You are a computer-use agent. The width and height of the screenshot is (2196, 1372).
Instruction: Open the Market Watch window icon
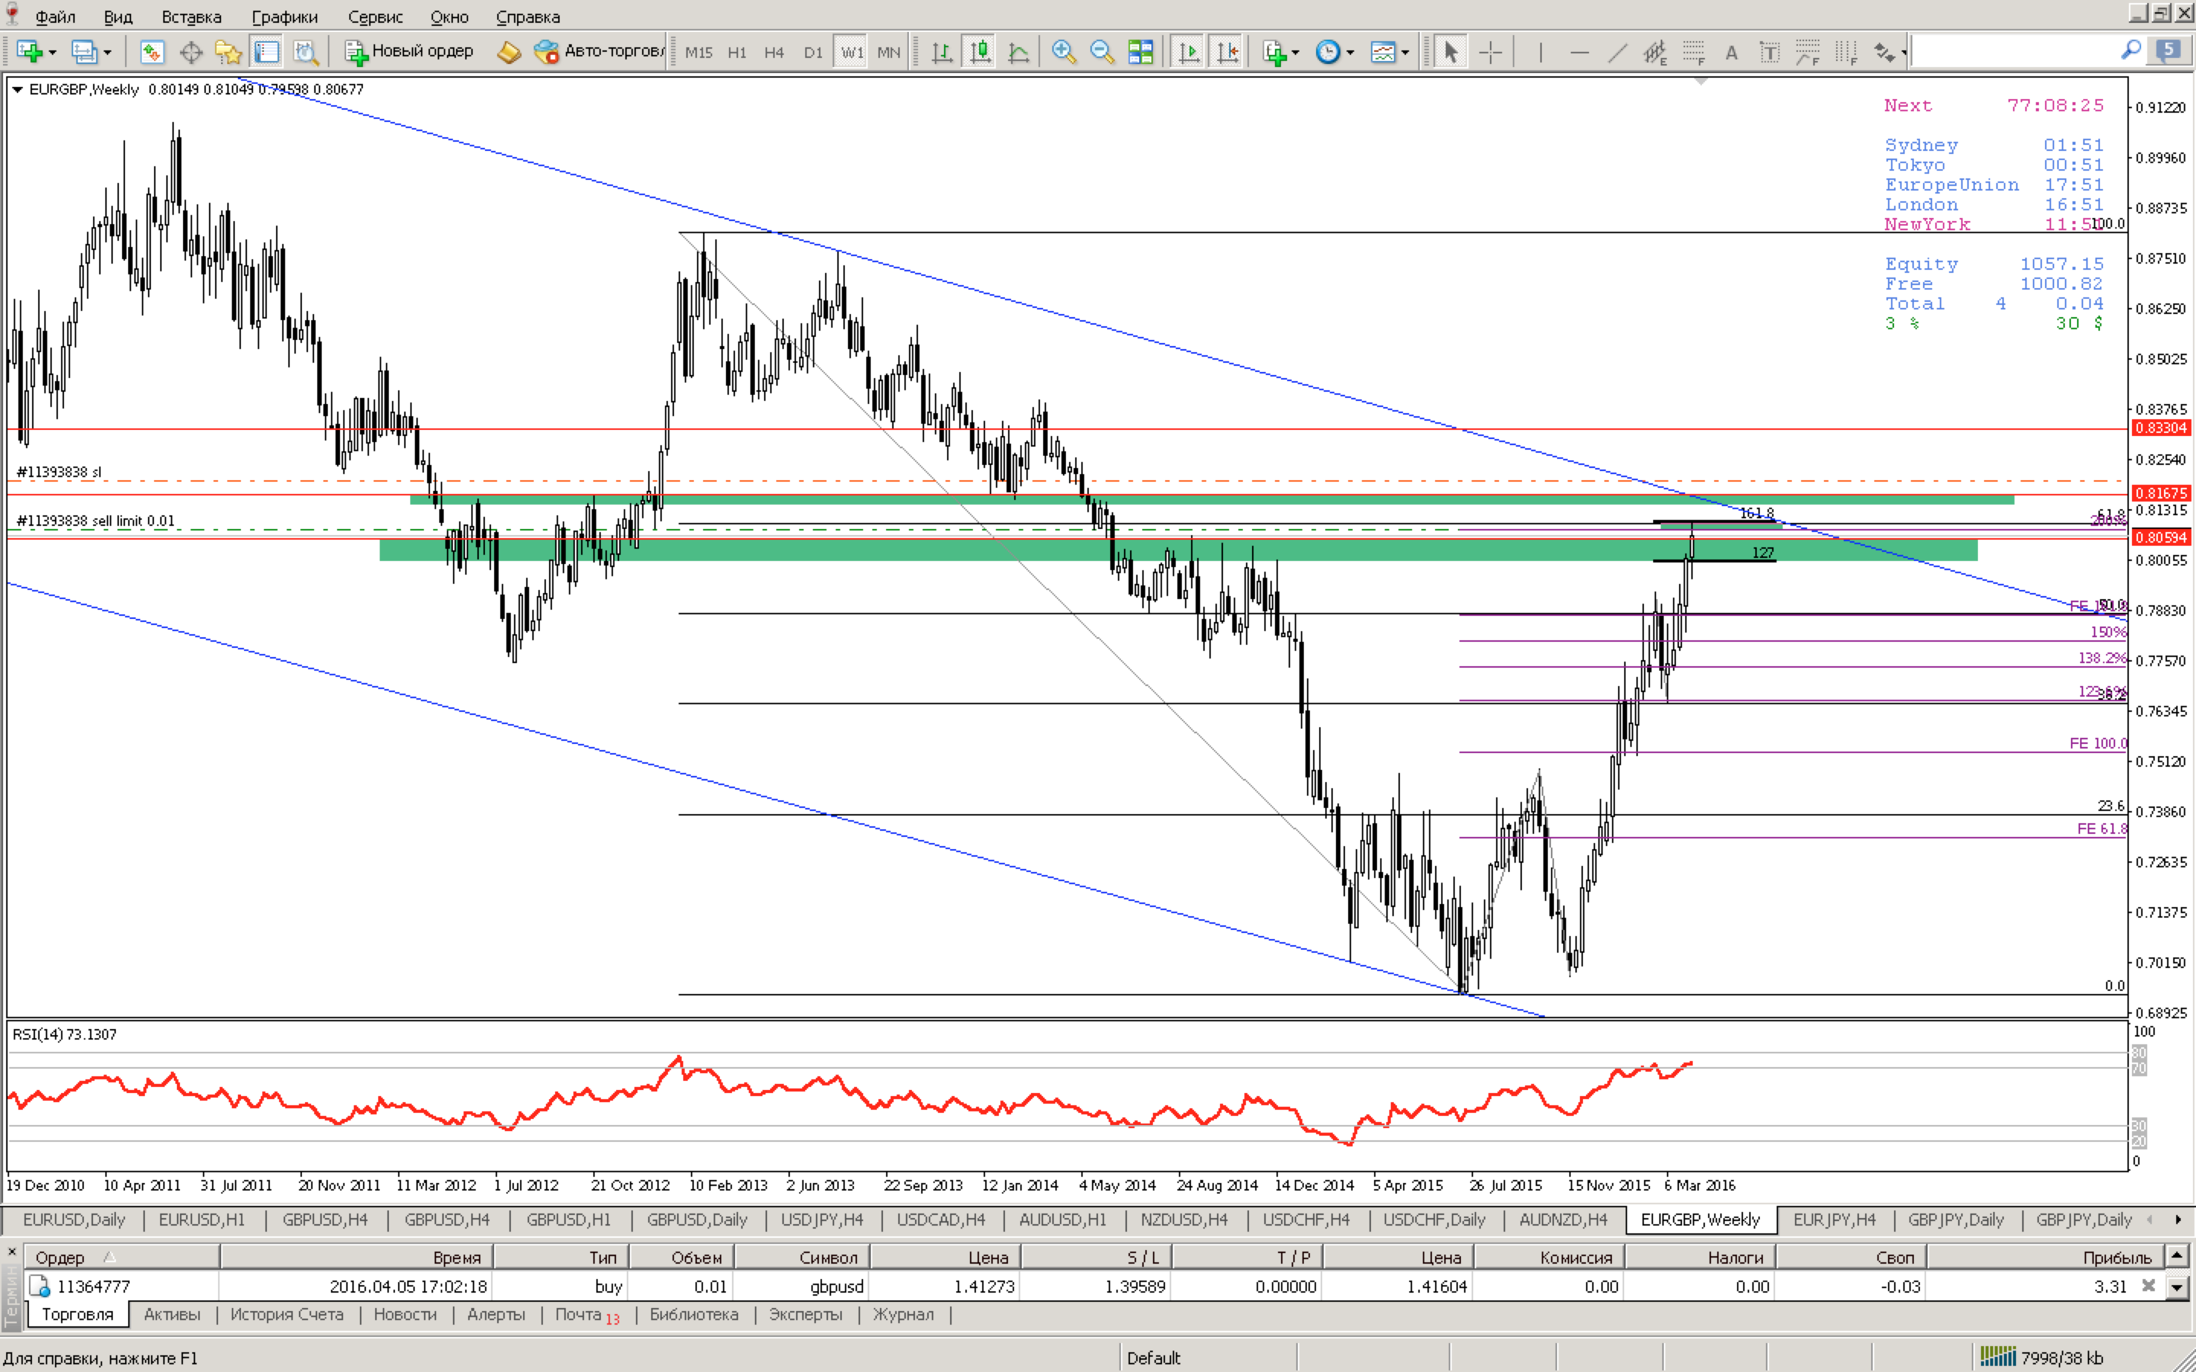pos(152,52)
